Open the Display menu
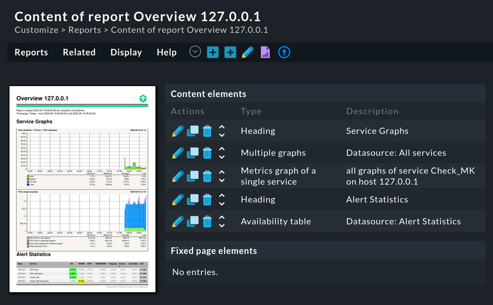493x305 pixels. click(126, 52)
